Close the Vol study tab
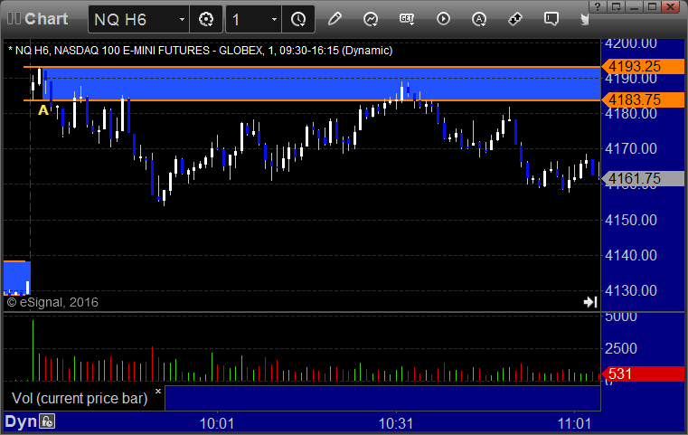 coord(158,391)
